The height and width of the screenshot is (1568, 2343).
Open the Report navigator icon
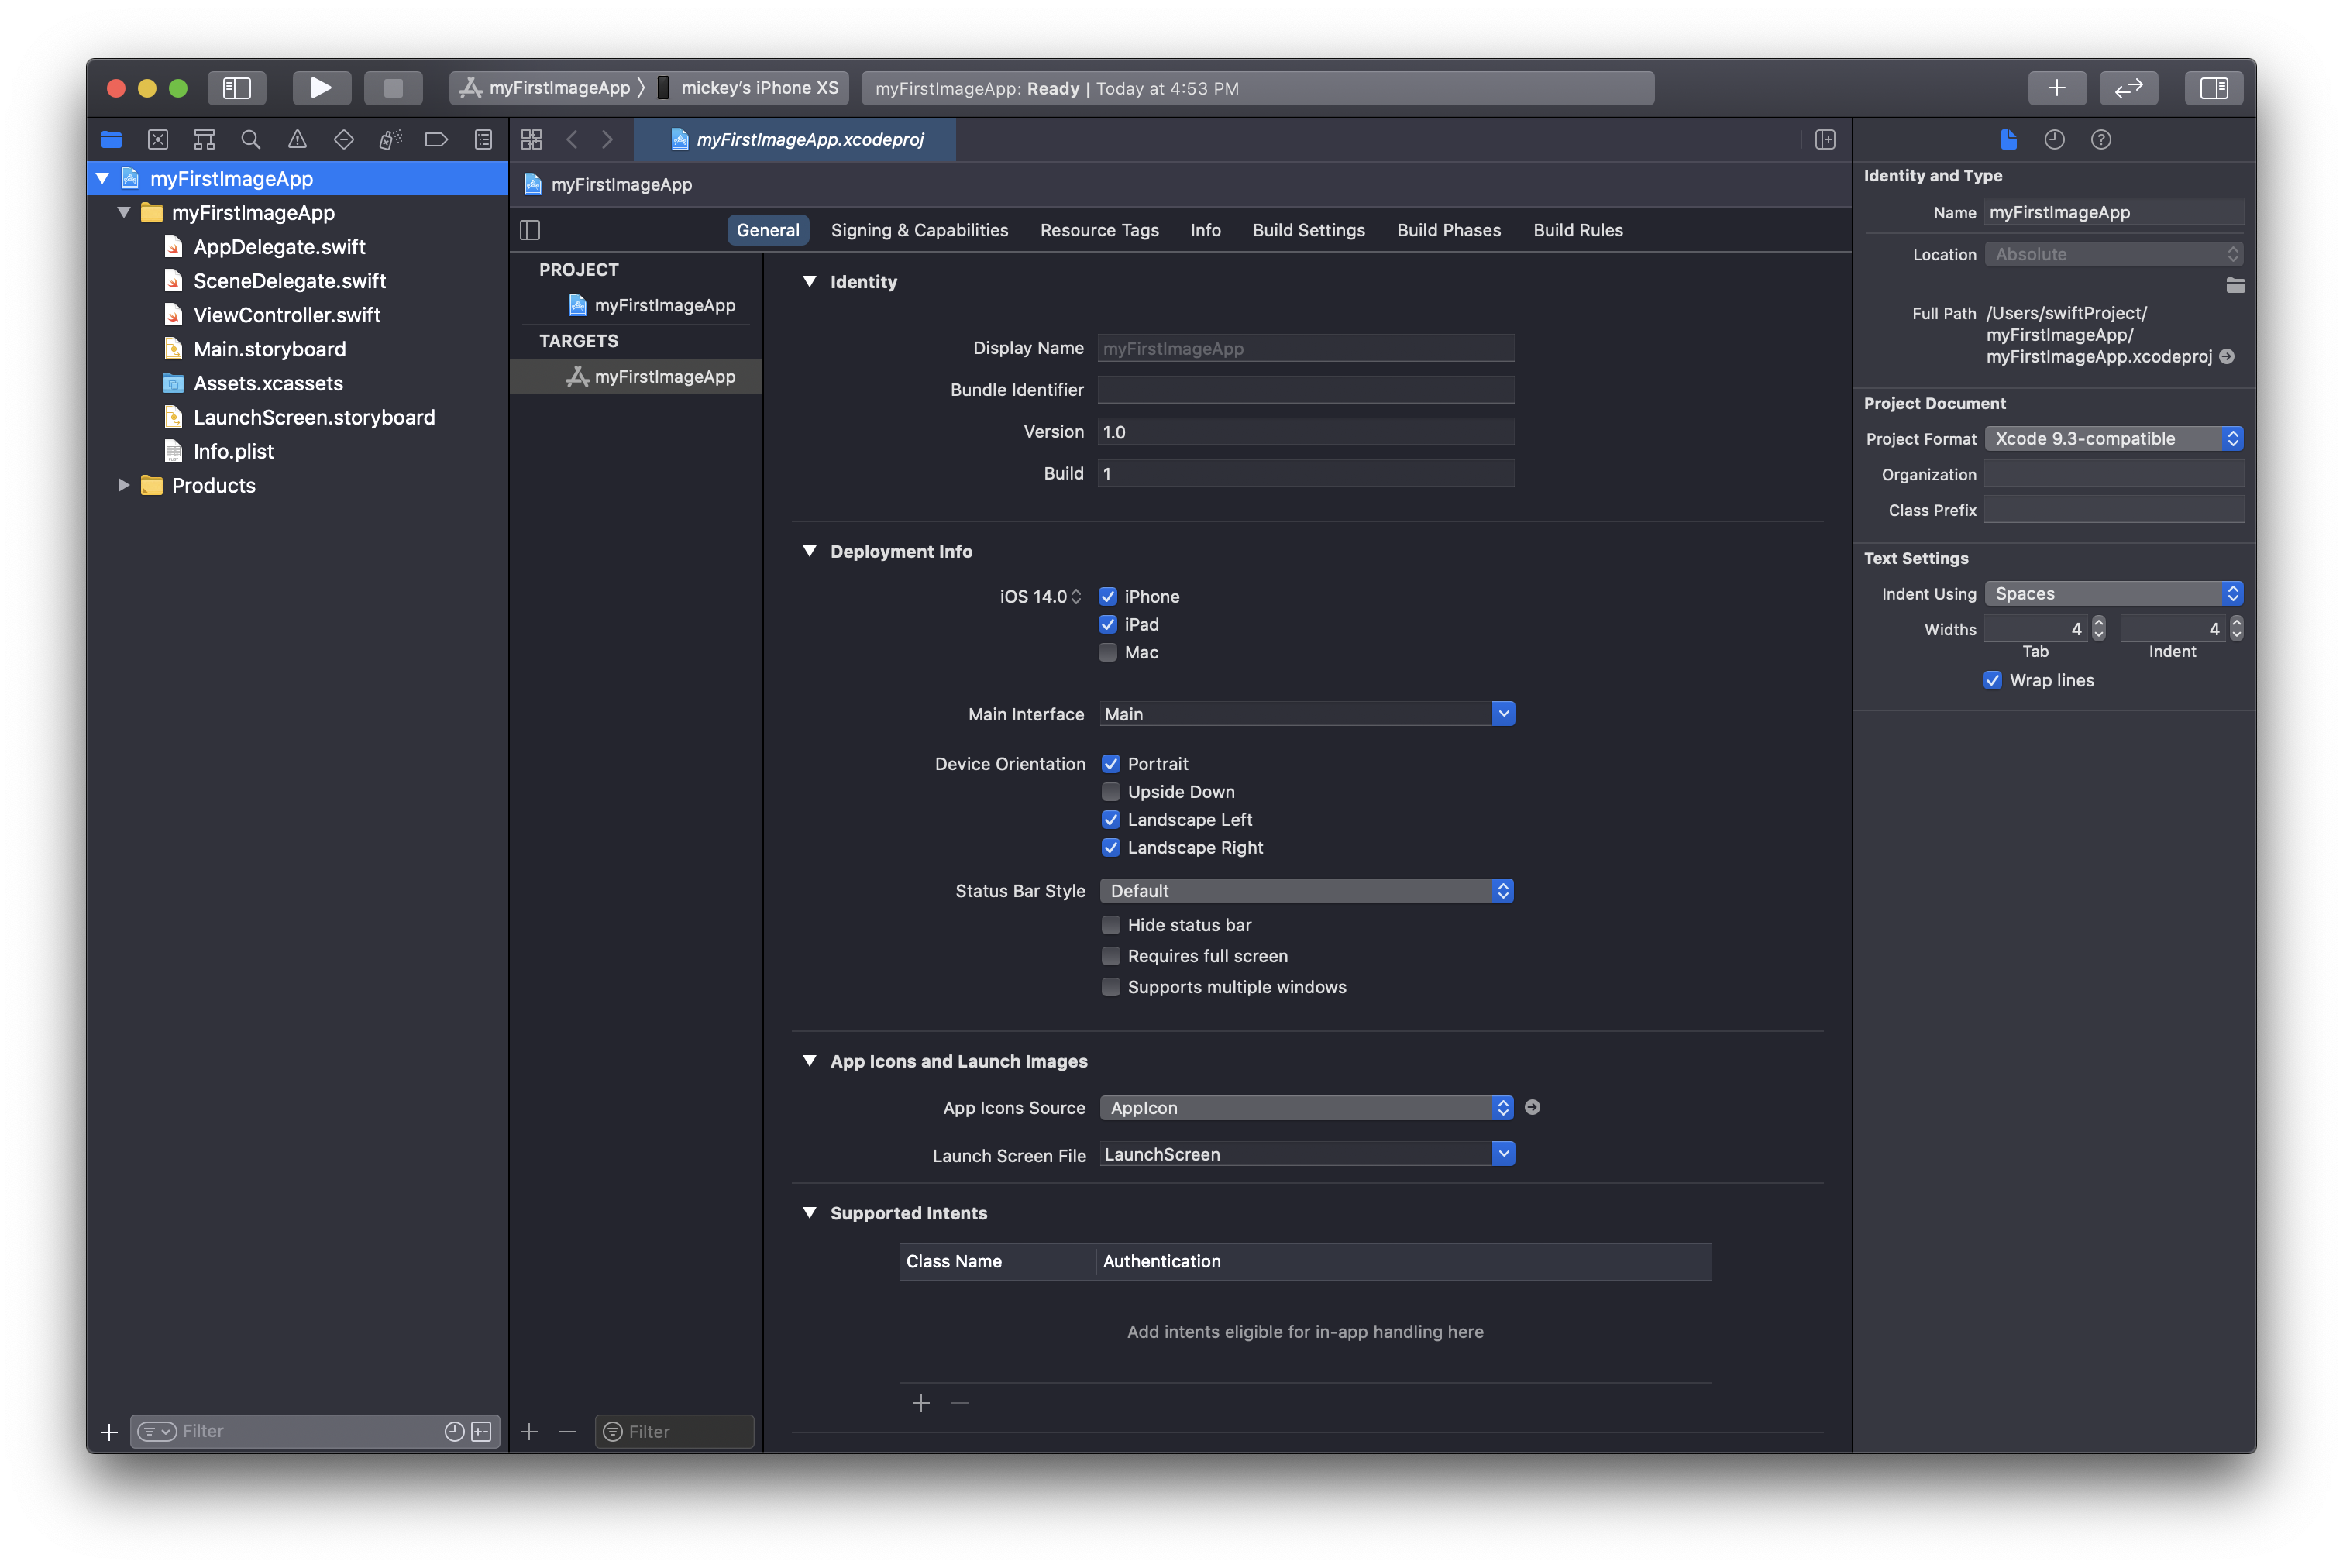point(483,140)
